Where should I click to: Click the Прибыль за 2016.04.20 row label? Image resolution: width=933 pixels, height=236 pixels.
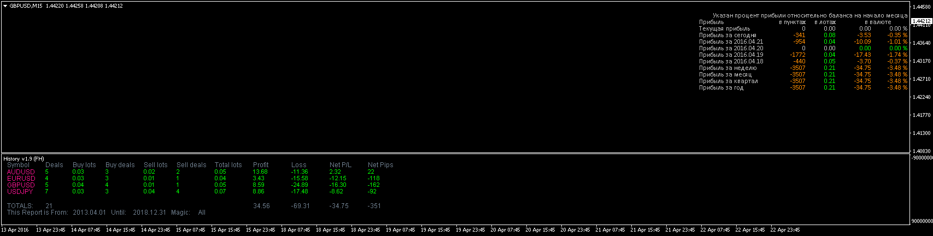(731, 48)
